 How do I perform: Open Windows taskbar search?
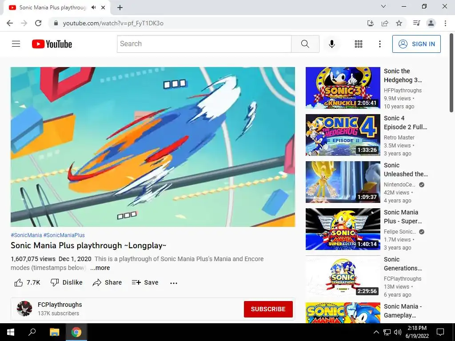point(32,332)
